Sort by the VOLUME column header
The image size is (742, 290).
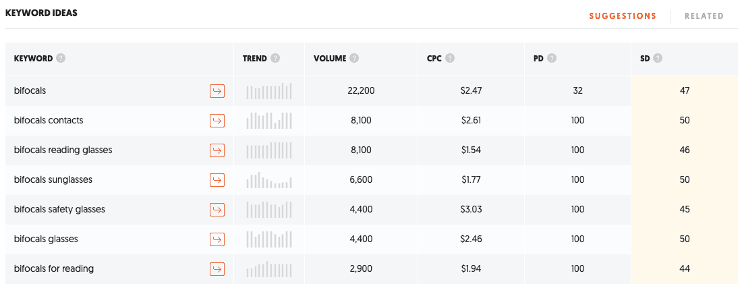tap(330, 59)
